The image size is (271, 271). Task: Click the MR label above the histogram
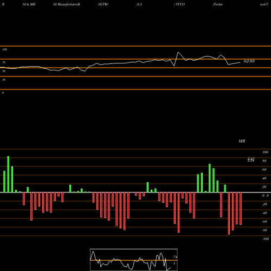[x=242, y=141]
